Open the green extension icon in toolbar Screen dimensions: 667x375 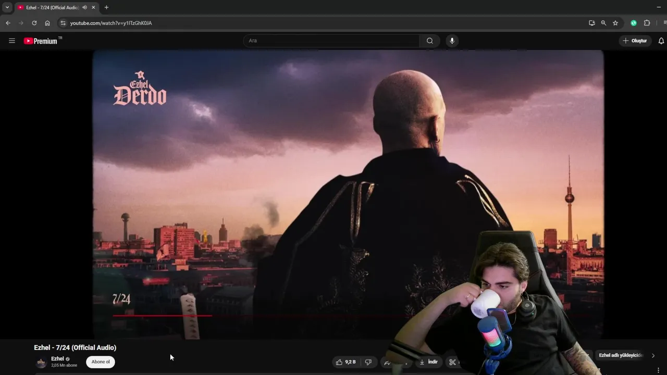634,23
